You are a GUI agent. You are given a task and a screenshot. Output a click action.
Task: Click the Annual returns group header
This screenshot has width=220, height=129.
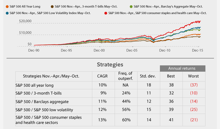coord(182,68)
